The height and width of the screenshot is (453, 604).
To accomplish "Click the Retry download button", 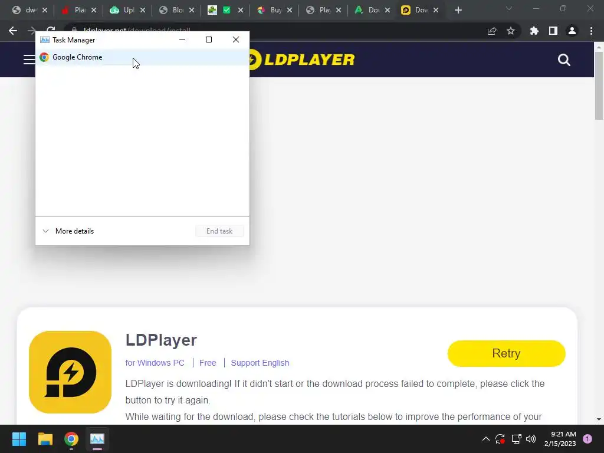I will (506, 353).
